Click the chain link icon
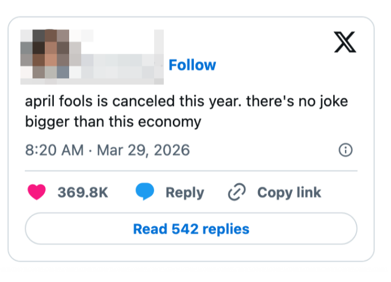This screenshot has width=391, height=282. [x=235, y=193]
